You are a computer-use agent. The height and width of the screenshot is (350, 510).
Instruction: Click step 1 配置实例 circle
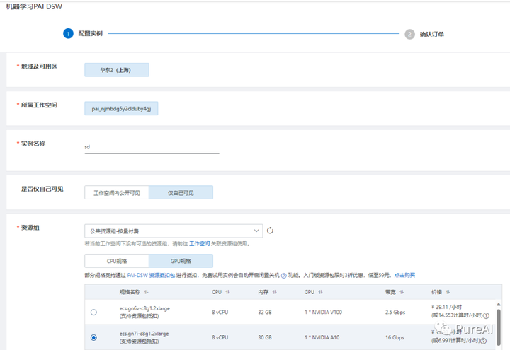coord(68,33)
